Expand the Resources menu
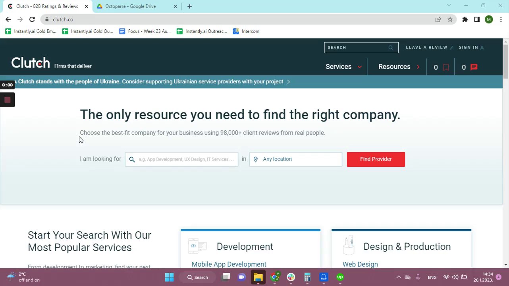The image size is (509, 286). (x=399, y=67)
